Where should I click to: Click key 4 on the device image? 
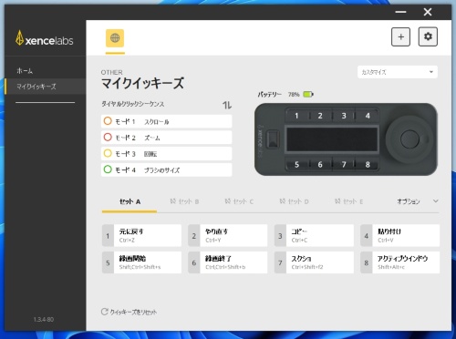pos(368,116)
